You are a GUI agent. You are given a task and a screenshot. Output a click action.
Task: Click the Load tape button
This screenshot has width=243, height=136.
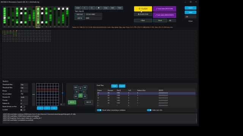click(78, 8)
